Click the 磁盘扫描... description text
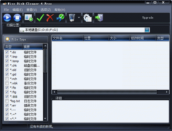172x131 pixels. click(32, 66)
